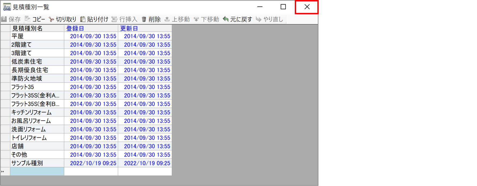Click the Insert Row (行挿入) icon
477x186 pixels.
pyautogui.click(x=115, y=19)
